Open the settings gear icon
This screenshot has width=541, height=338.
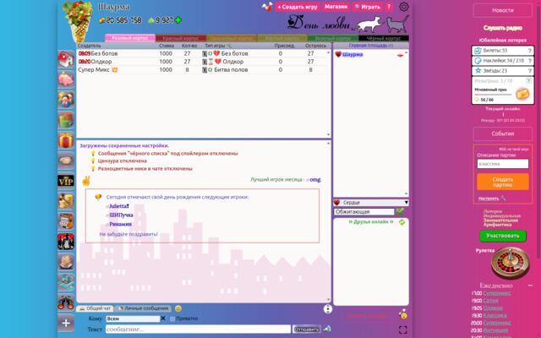pyautogui.click(x=404, y=7)
